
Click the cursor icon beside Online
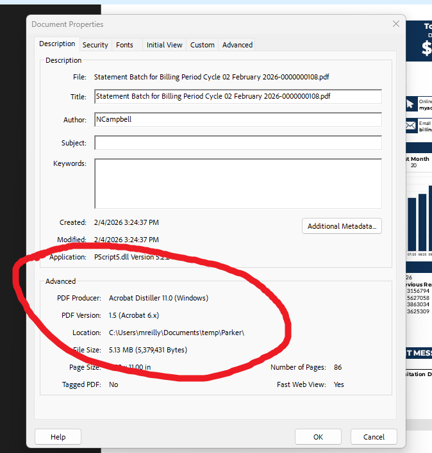[x=411, y=104]
